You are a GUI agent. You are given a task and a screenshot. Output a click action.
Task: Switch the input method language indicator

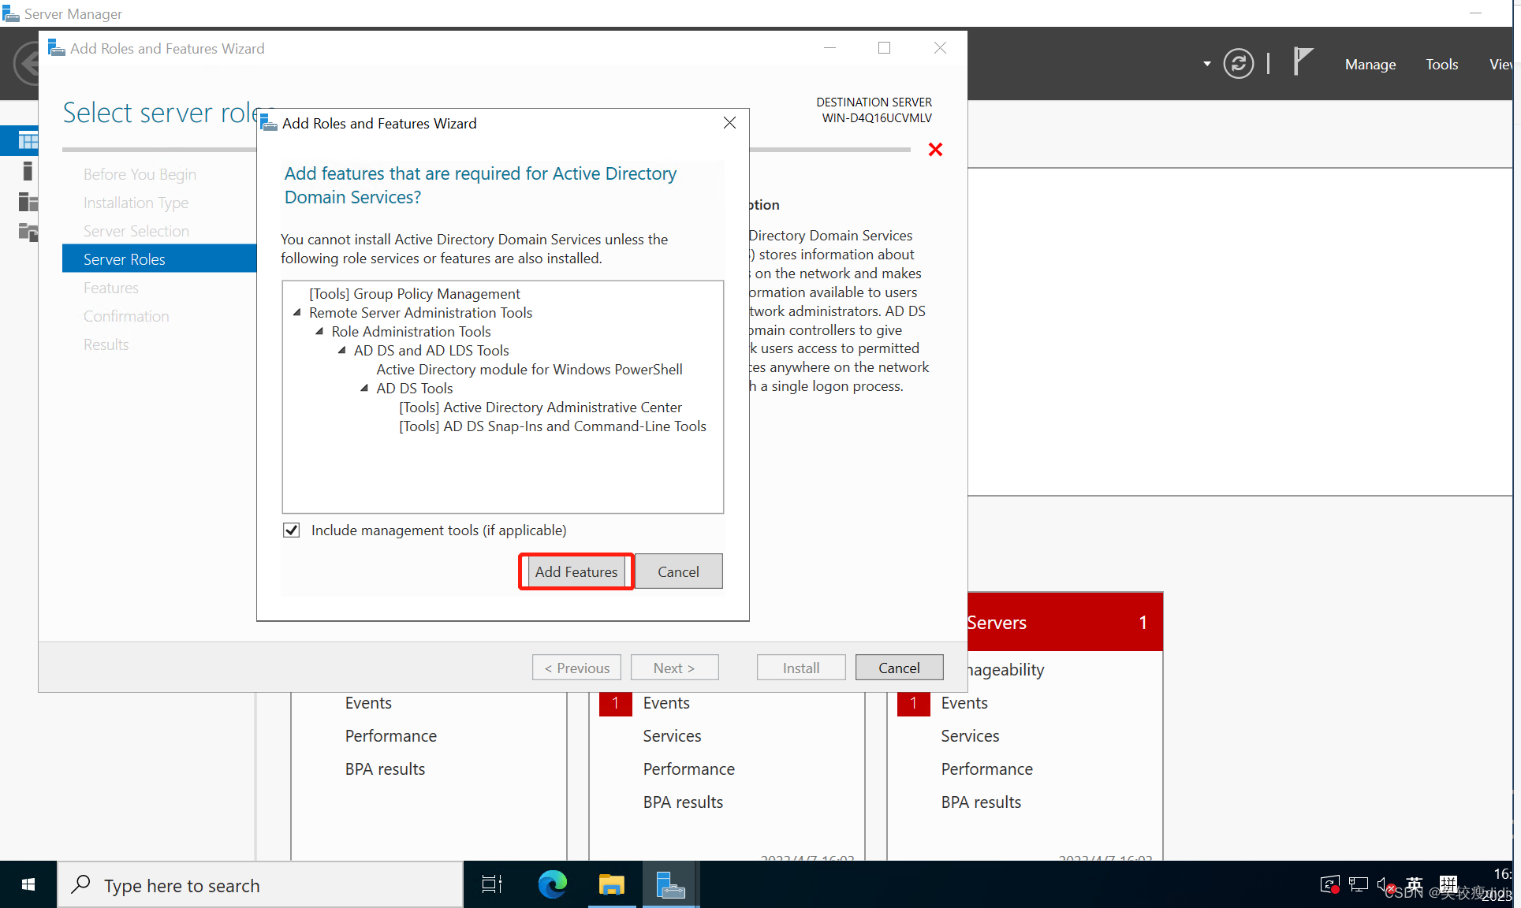[x=1414, y=884]
